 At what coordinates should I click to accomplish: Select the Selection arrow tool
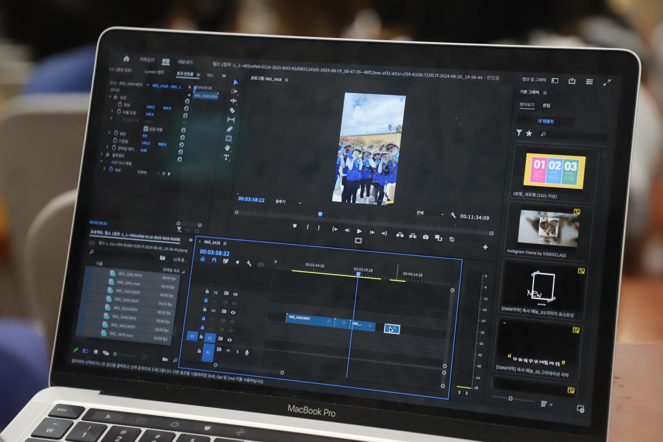(236, 82)
